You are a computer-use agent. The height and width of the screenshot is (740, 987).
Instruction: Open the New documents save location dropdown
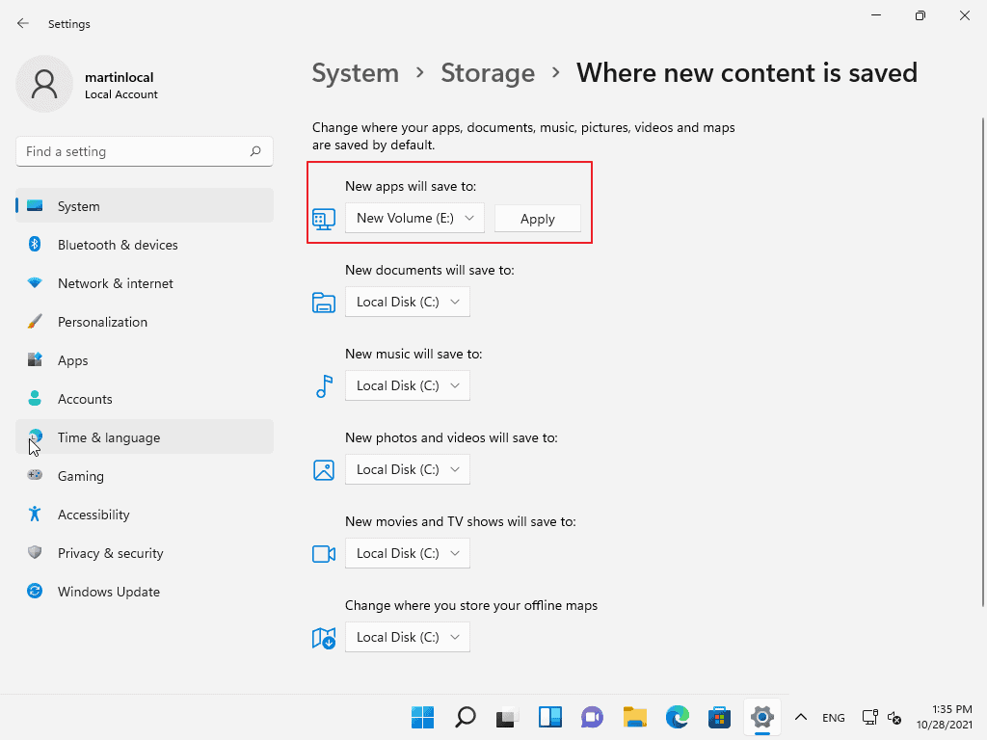click(x=407, y=302)
